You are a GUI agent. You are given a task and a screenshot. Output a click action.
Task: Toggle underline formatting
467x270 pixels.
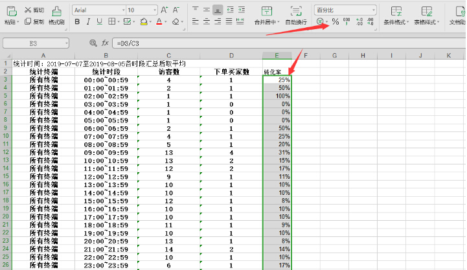point(99,22)
